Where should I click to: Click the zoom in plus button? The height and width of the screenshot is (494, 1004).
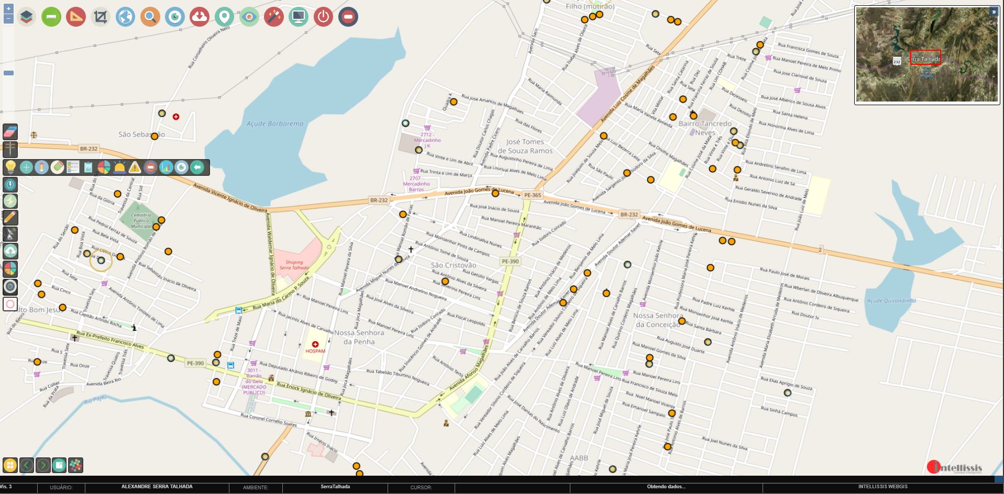coord(8,9)
